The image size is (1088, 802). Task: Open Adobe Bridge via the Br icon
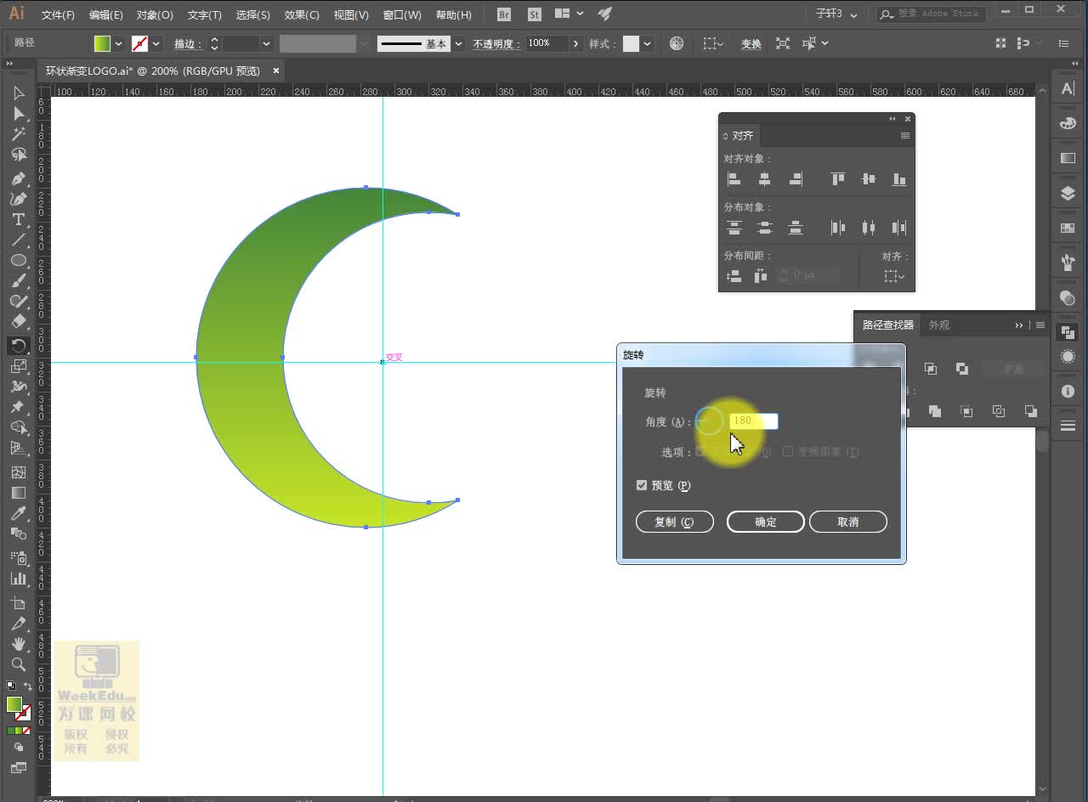coord(502,14)
